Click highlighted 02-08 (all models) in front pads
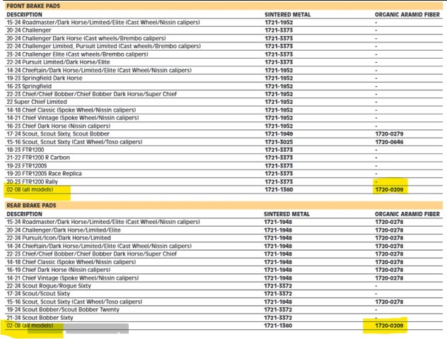The width and height of the screenshot is (447, 339). pos(35,190)
